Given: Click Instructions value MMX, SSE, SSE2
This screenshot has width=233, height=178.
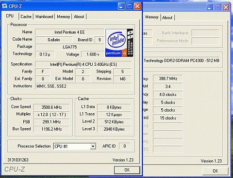Looking at the screenshot, I should (83, 86).
